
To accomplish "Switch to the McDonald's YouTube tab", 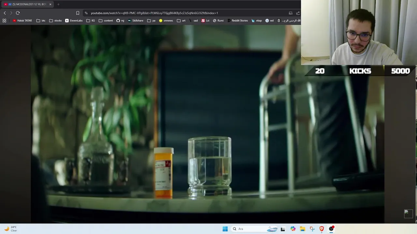I will click(x=27, y=4).
